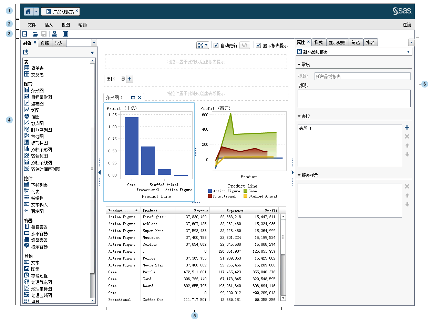
Task: Uncheck the 显示报表提示 checkbox
Action: 258,45
